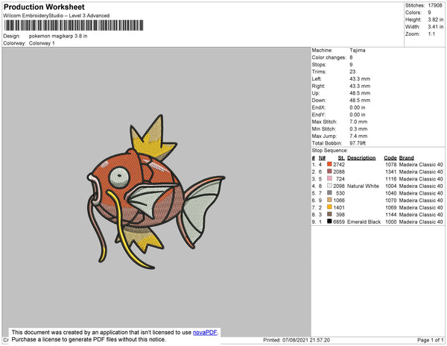Click the Natural White color swatch
Viewport: 447px width, 346px height.
tap(329, 186)
